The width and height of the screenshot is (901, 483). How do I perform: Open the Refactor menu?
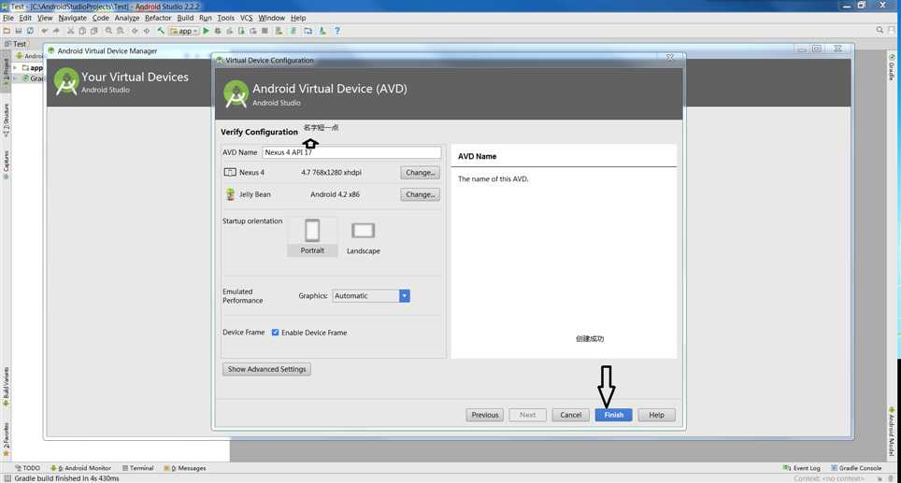[x=158, y=18]
